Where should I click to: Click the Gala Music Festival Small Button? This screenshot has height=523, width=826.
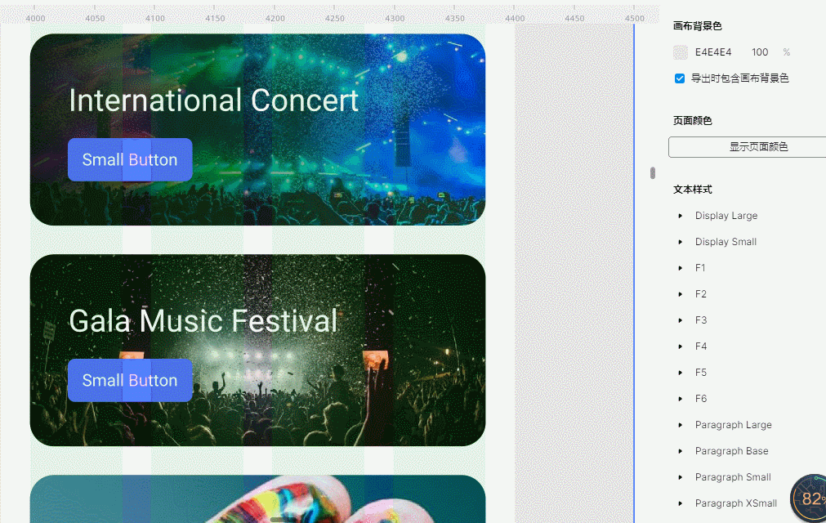(130, 381)
